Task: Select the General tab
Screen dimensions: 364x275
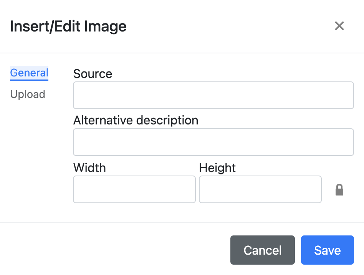Action: (x=29, y=73)
